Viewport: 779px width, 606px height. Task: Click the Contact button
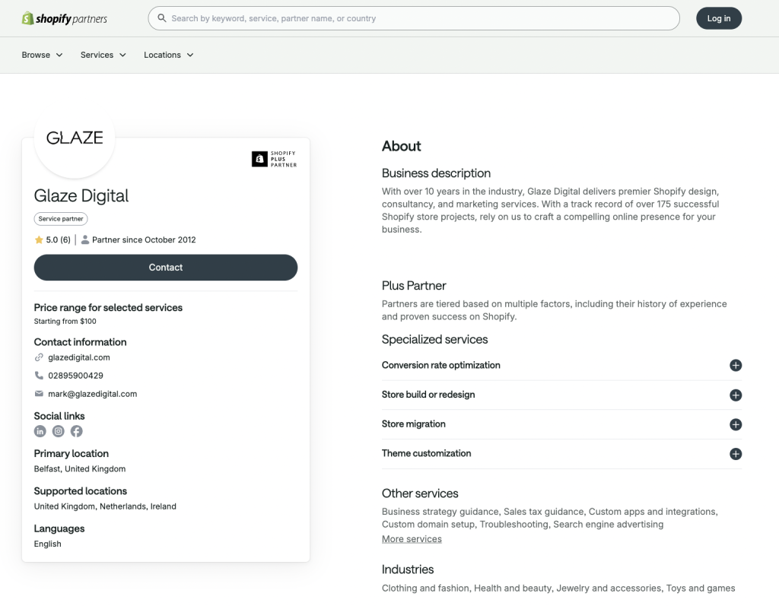click(x=165, y=267)
